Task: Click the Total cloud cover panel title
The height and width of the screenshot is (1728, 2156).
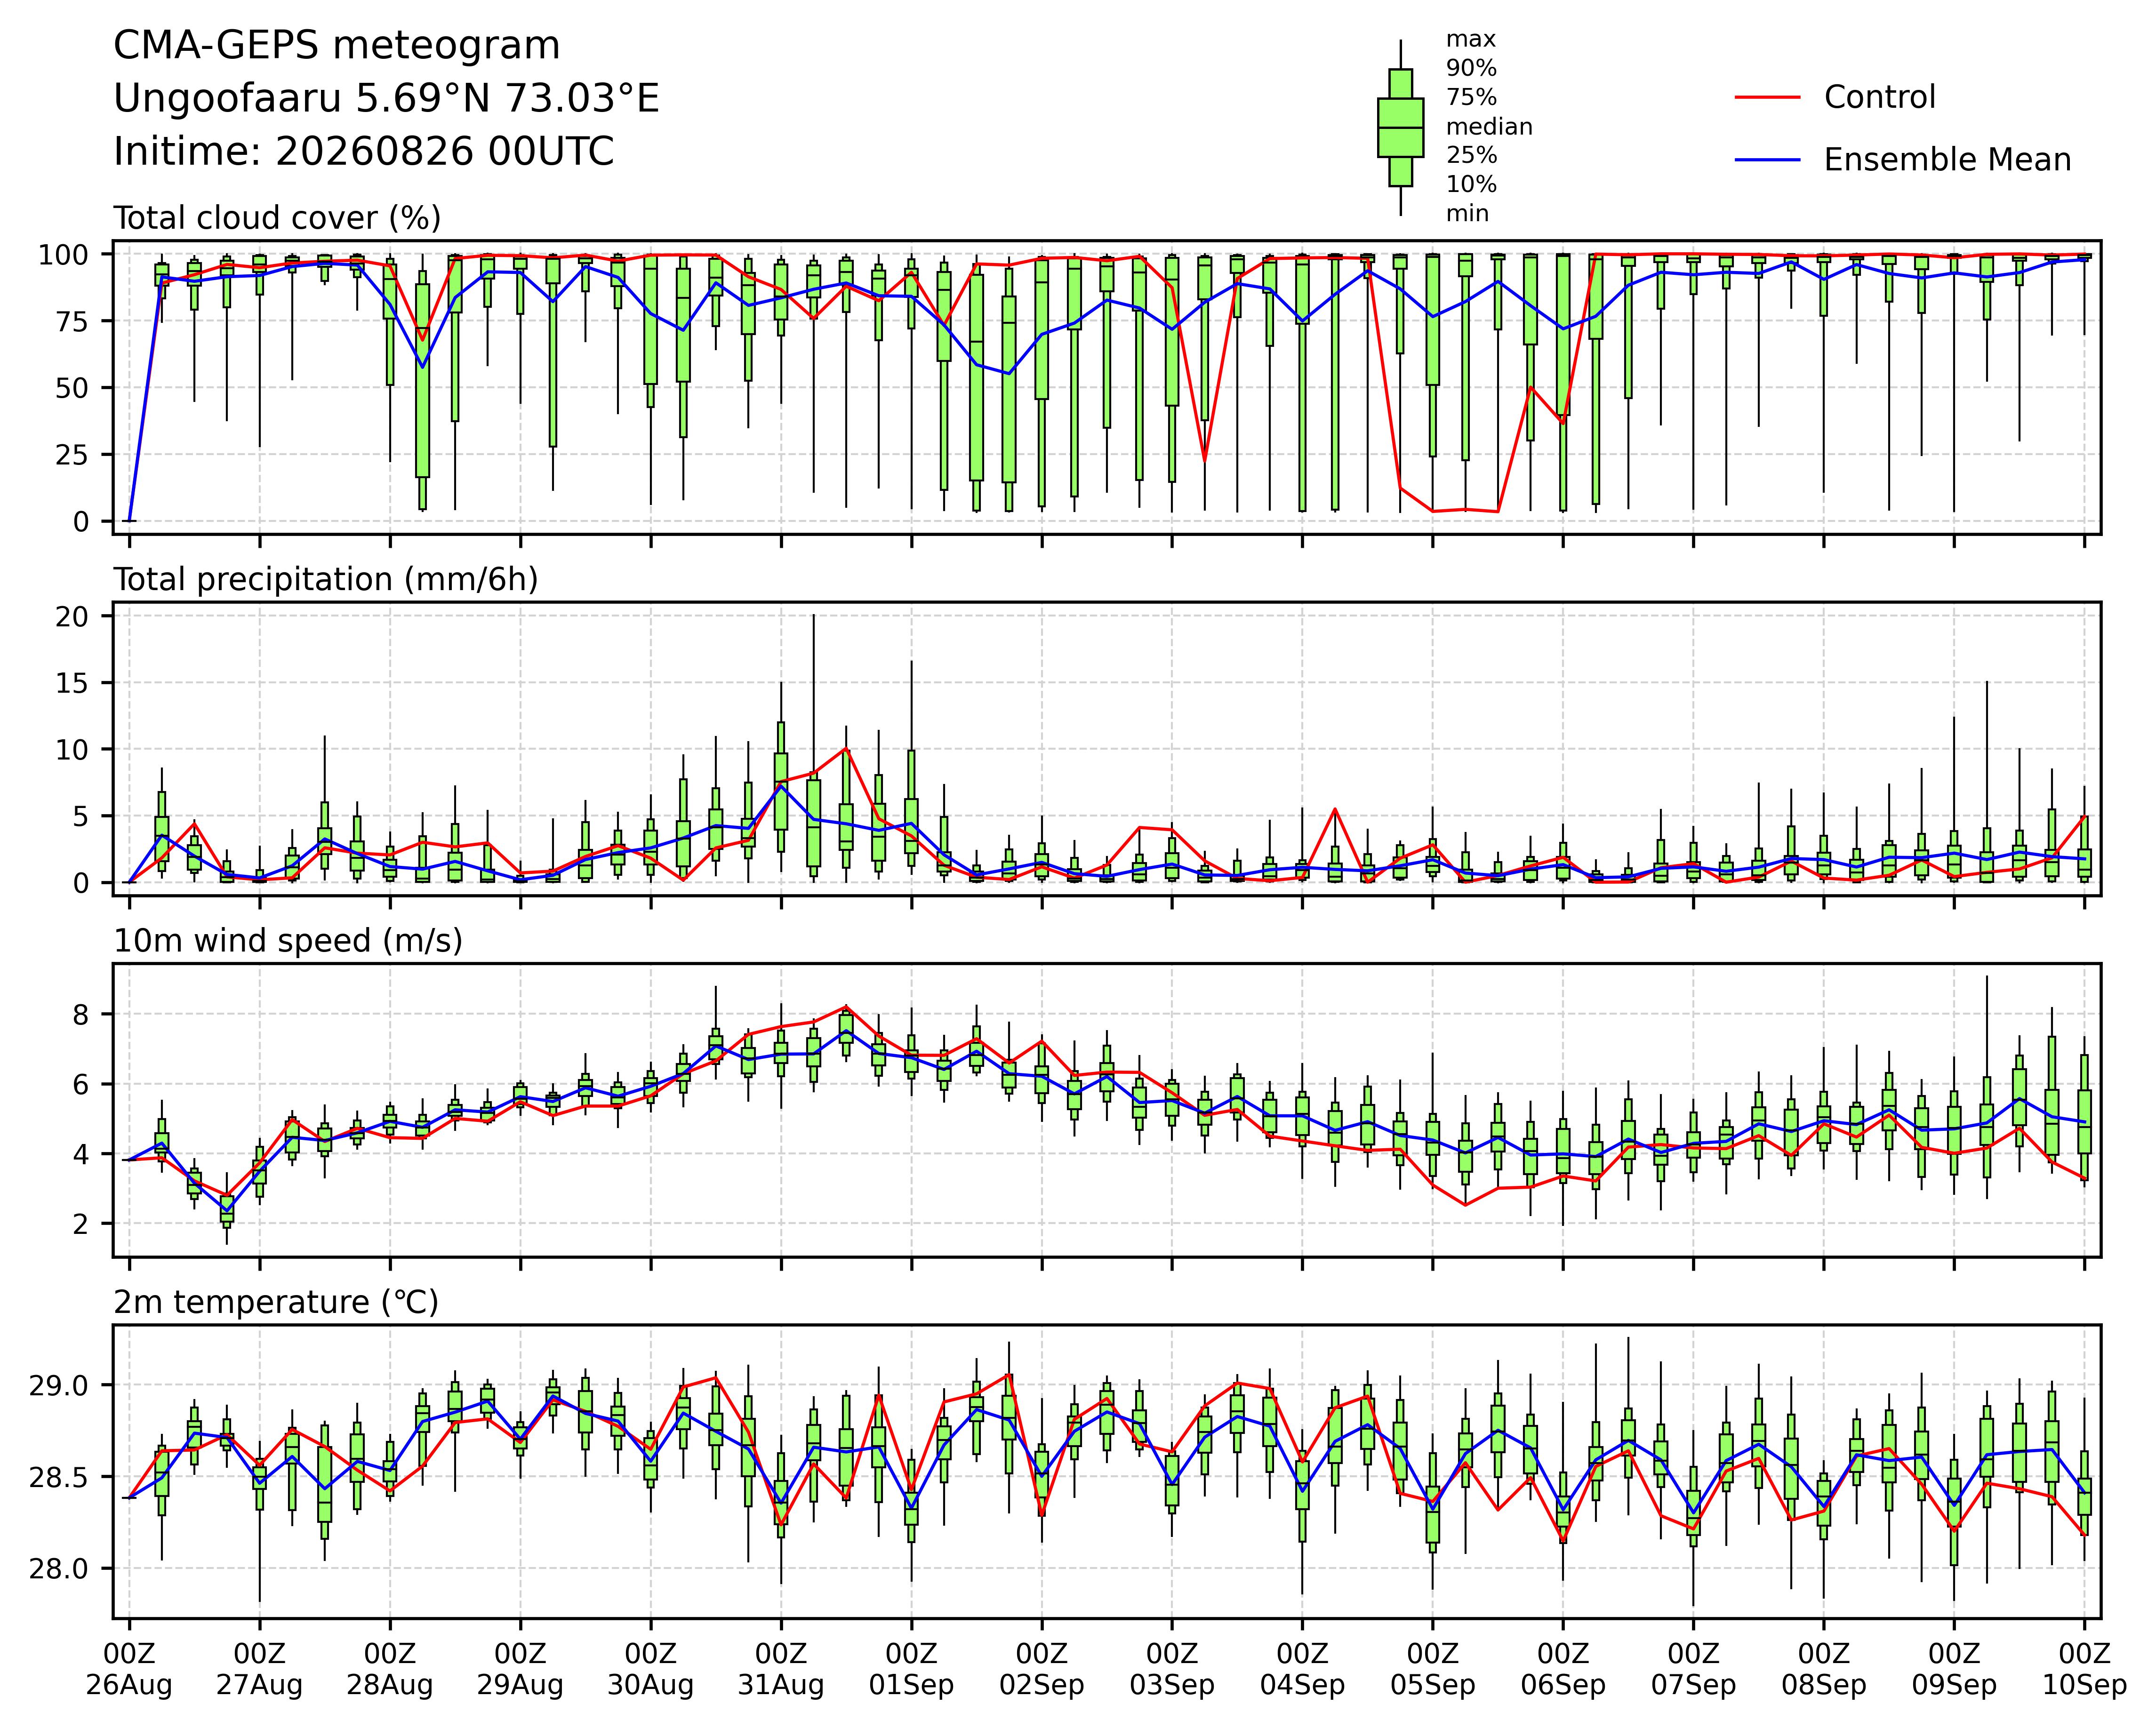Action: pos(277,218)
